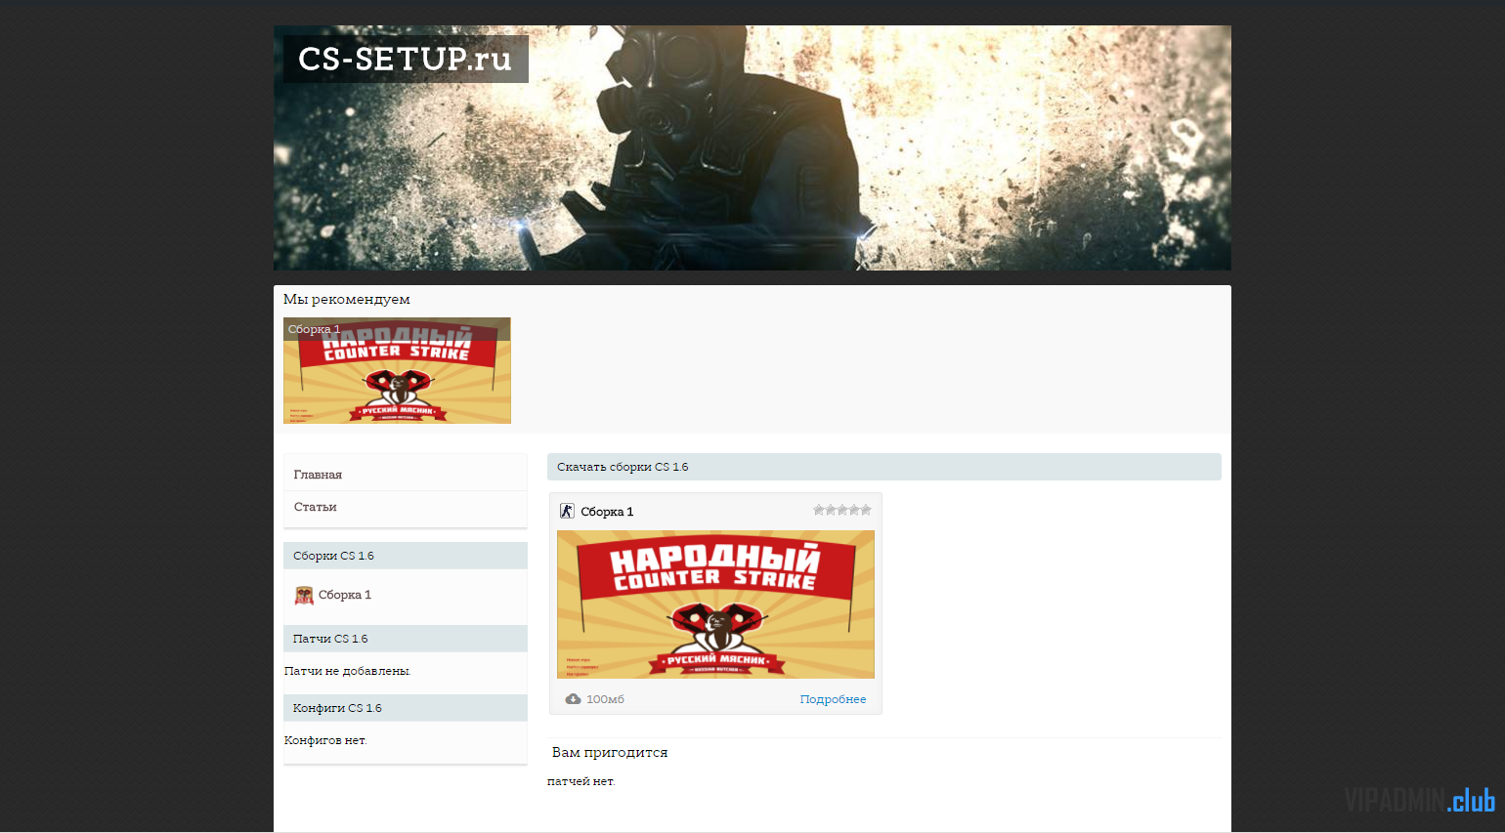
Task: Click the 100мб file size text
Action: (x=605, y=699)
